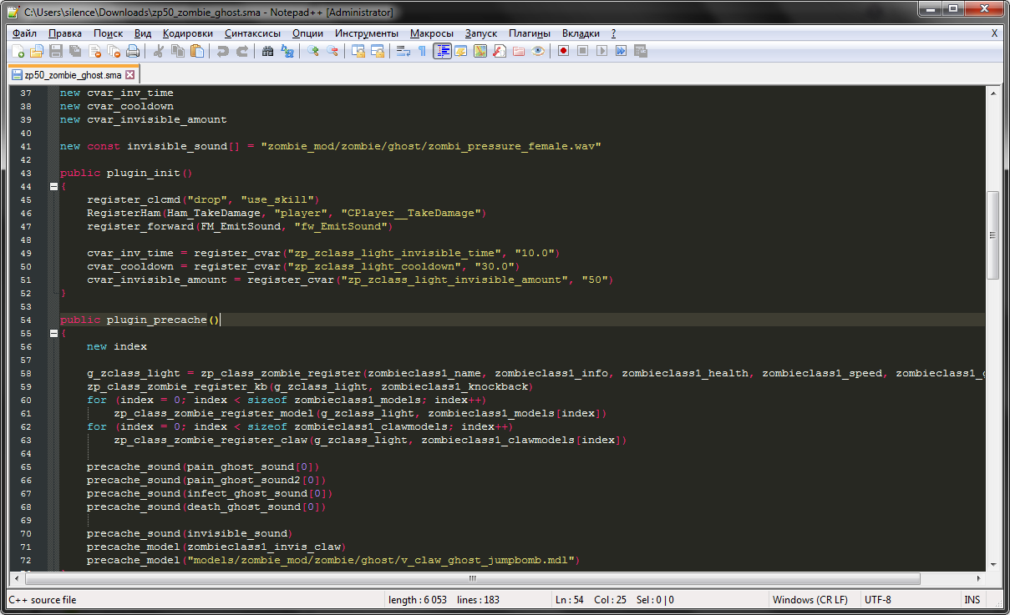
Task: Close current document toolbar icon
Action: point(94,51)
